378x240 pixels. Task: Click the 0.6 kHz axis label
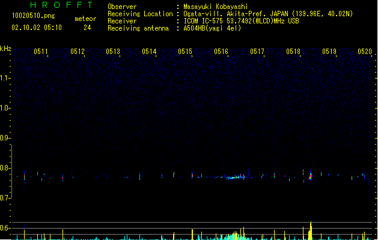click(x=5, y=228)
